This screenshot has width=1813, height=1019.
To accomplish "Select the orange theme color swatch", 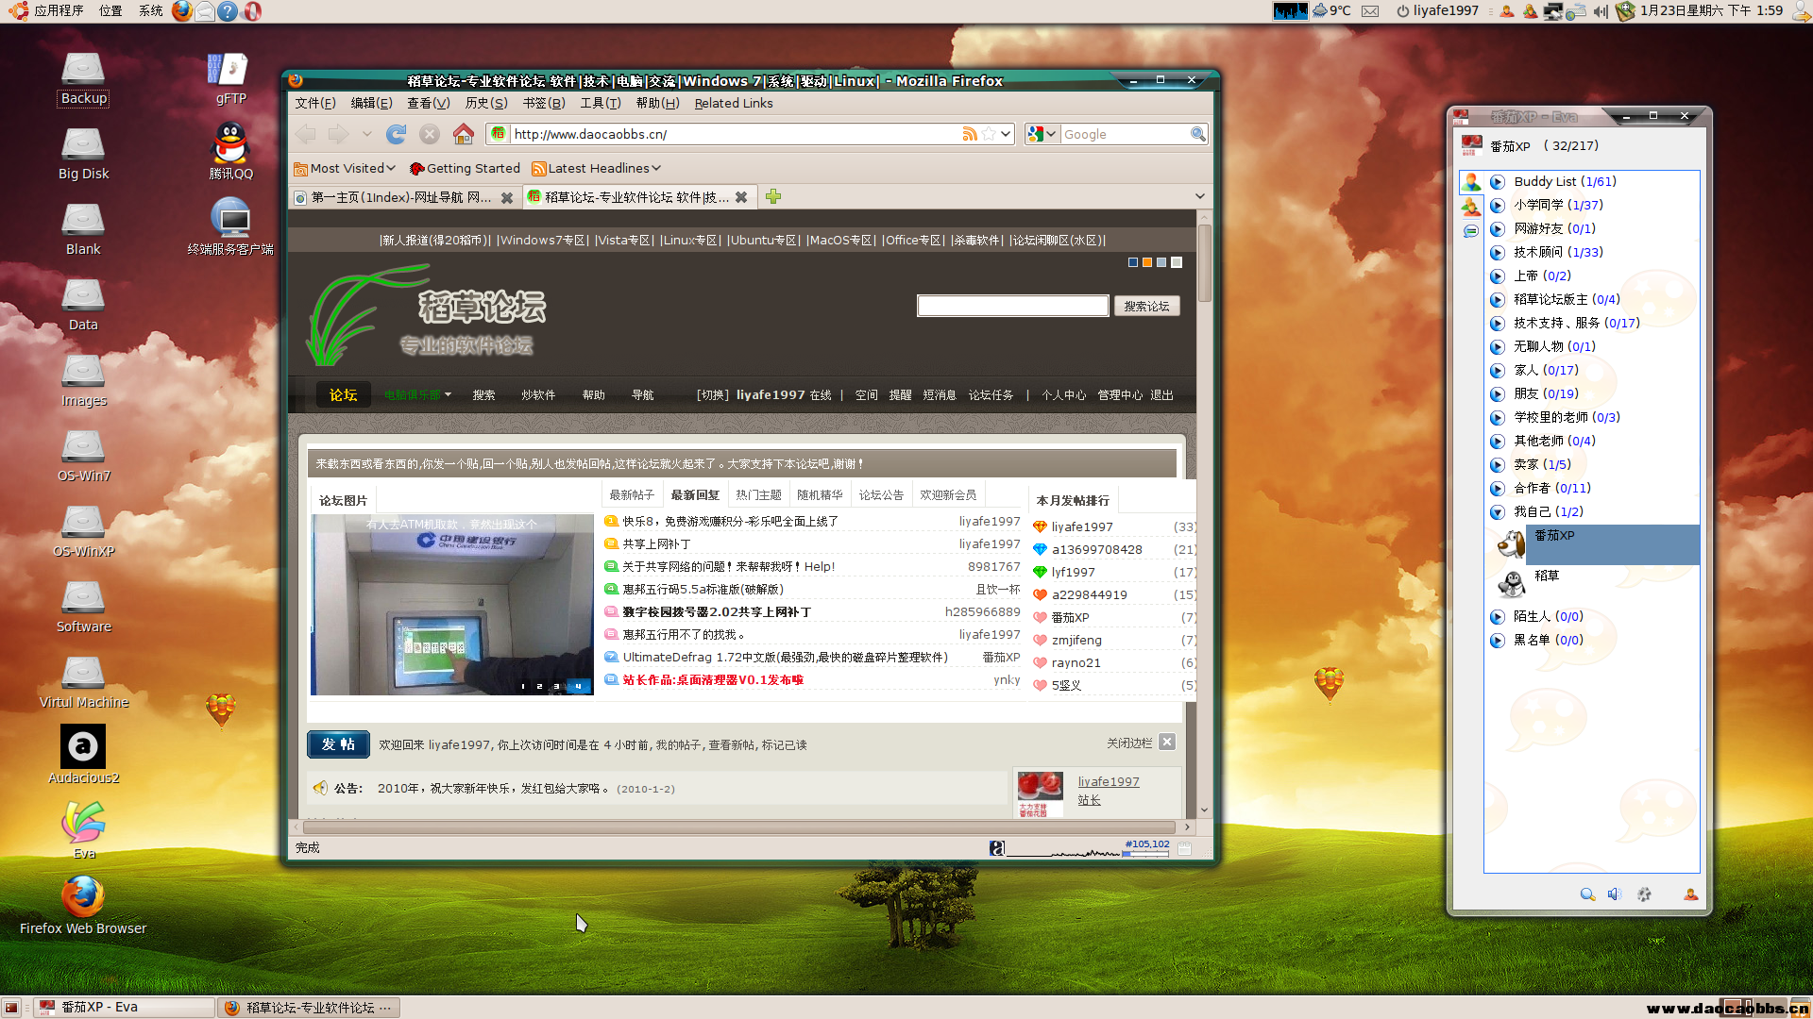I will coord(1147,262).
